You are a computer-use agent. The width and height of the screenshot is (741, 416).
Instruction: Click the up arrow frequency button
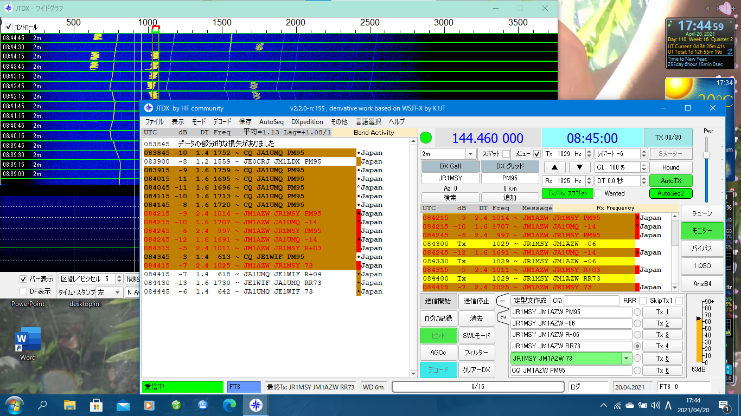555,167
